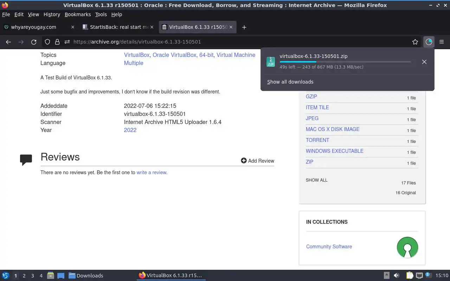Close the VirtualBox 6.1.33 tab
Screen dimensions: 450x281
click(x=231, y=27)
